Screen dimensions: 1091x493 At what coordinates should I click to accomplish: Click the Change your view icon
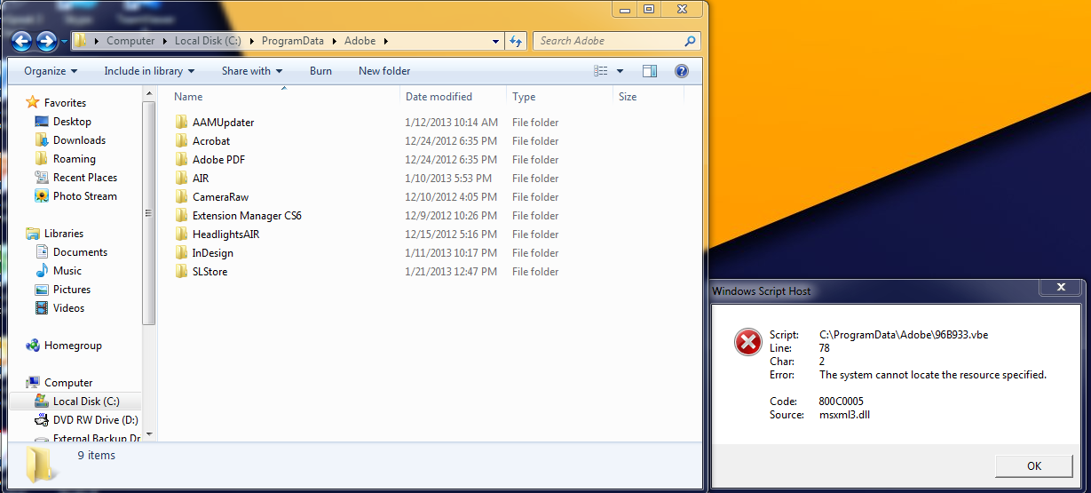601,71
